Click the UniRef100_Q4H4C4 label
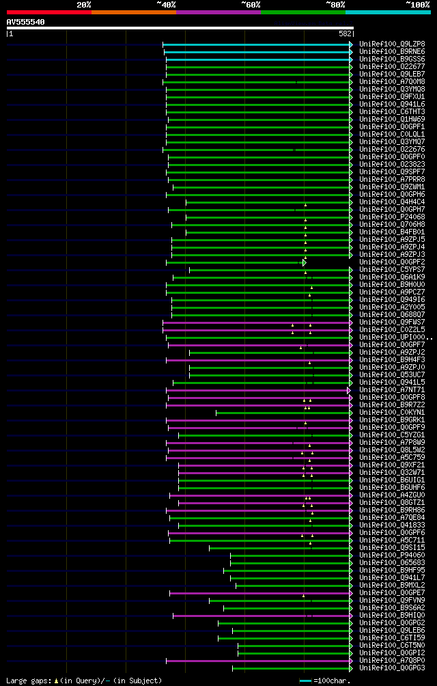437x686 pixels. [x=392, y=202]
